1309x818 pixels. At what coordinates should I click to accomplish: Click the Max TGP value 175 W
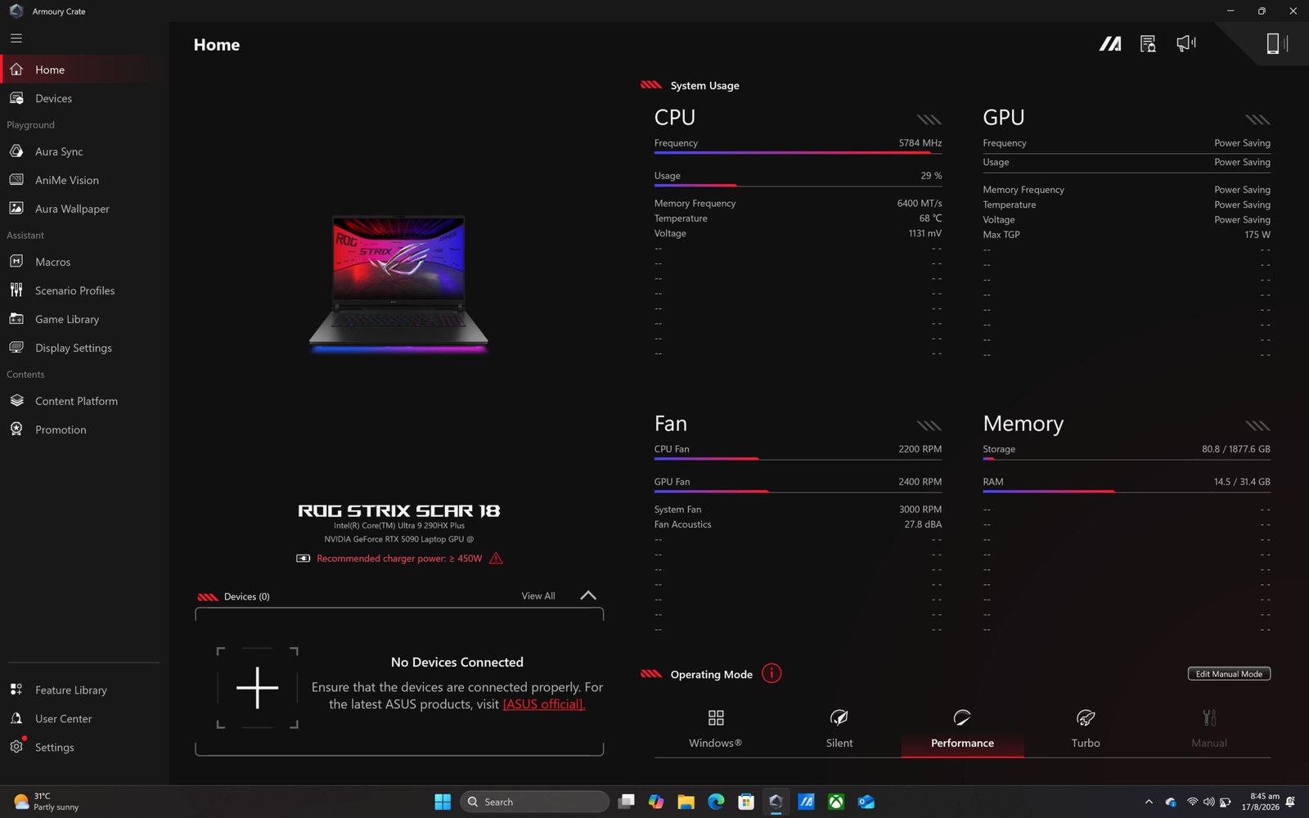(1257, 235)
